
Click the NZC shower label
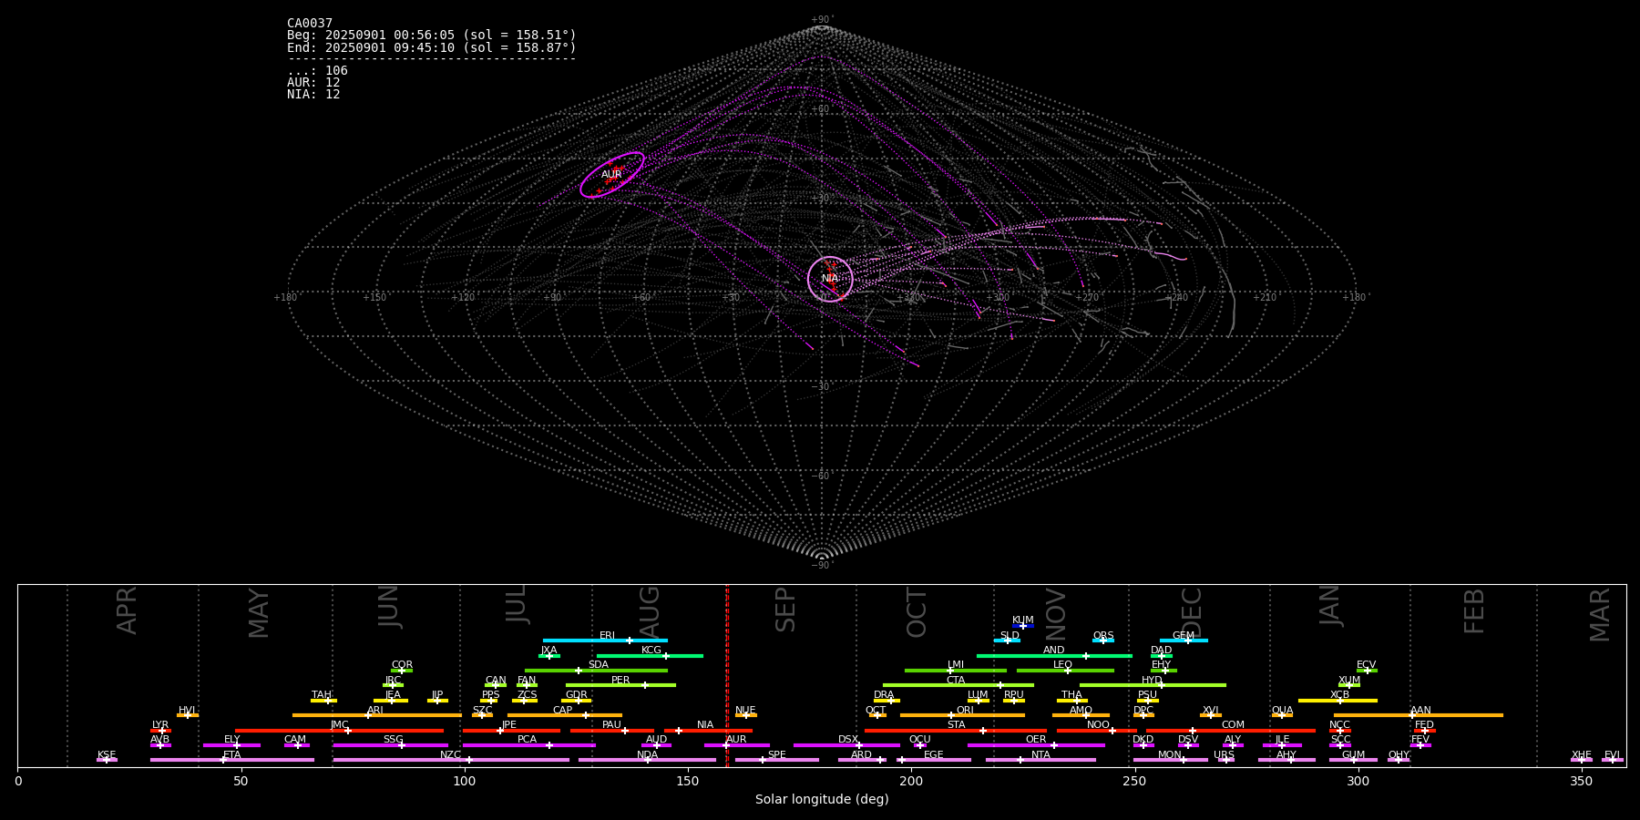pyautogui.click(x=450, y=755)
